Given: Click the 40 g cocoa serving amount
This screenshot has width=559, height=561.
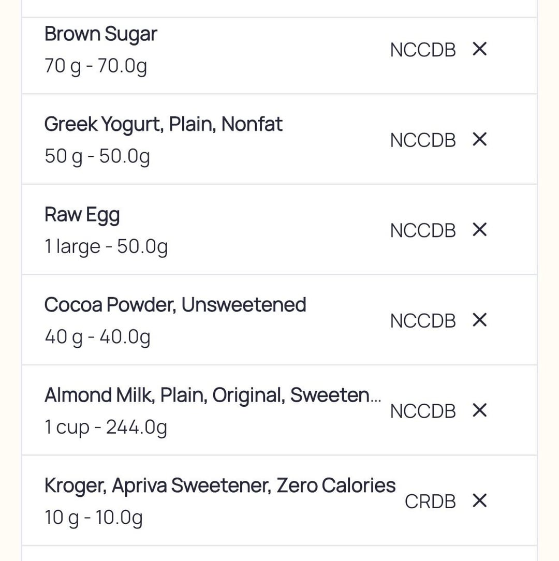Looking at the screenshot, I should (97, 337).
